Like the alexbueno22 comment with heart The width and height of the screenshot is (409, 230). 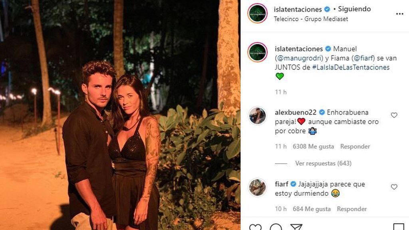click(x=394, y=115)
